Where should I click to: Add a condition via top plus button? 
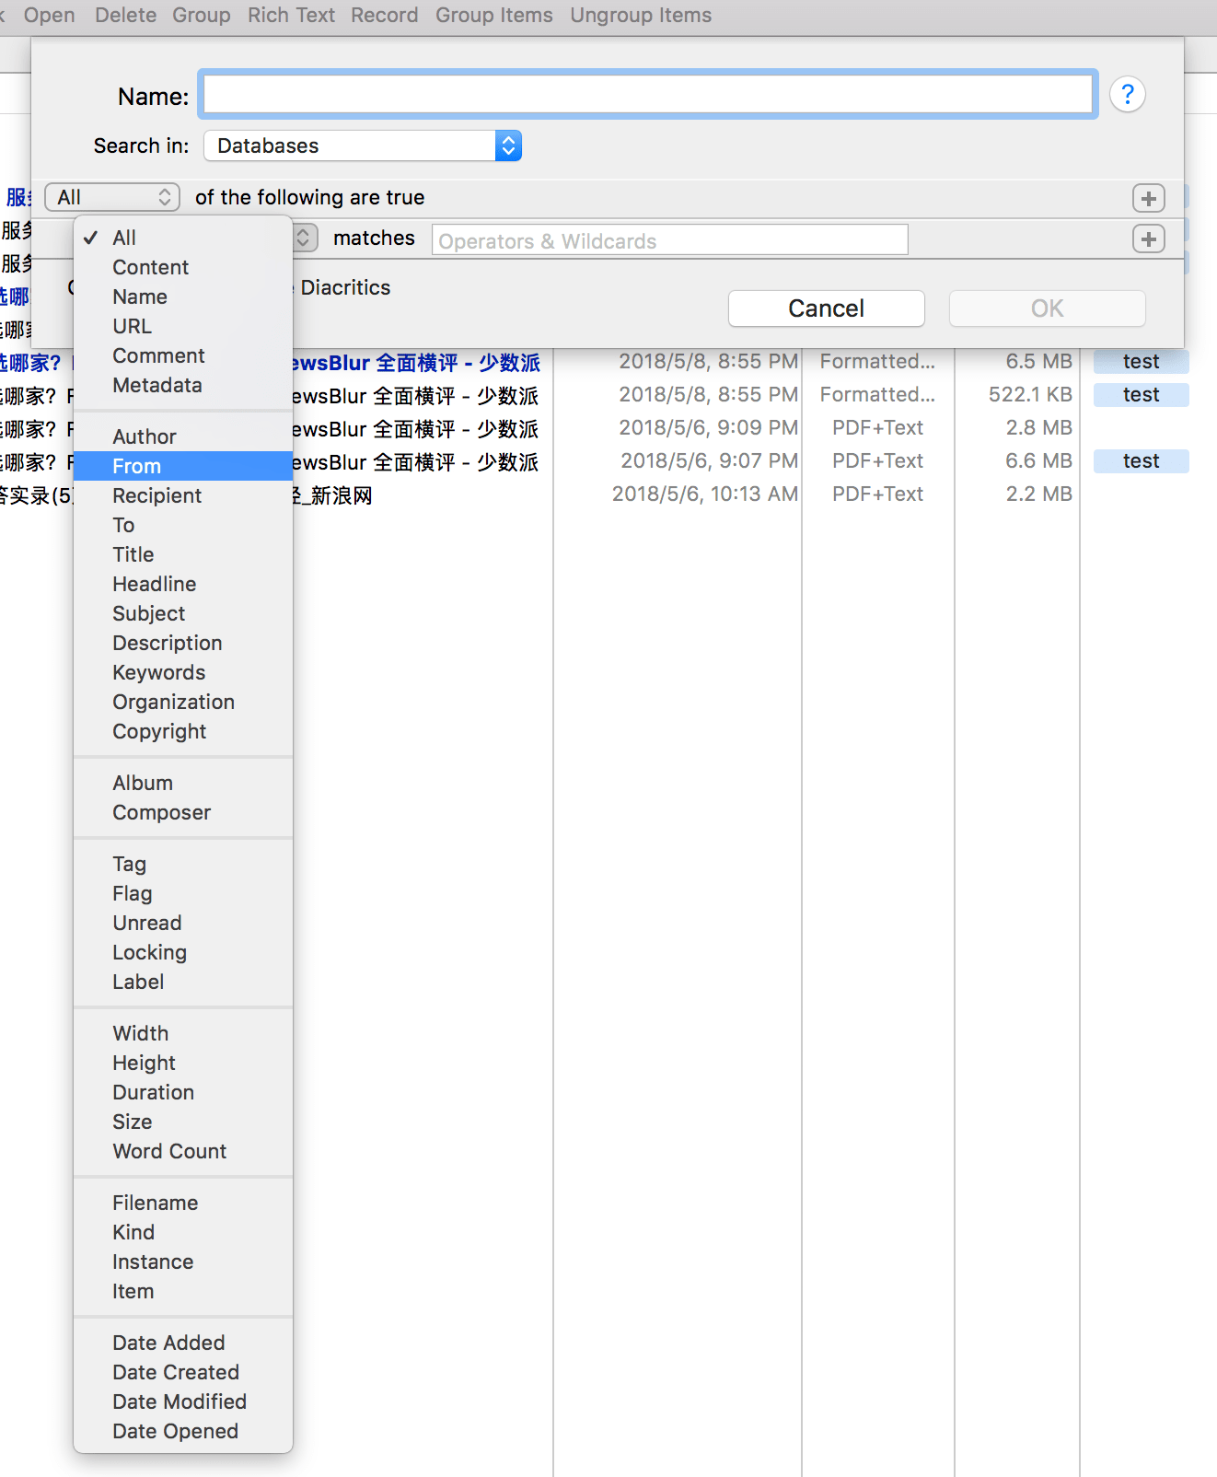(1148, 198)
